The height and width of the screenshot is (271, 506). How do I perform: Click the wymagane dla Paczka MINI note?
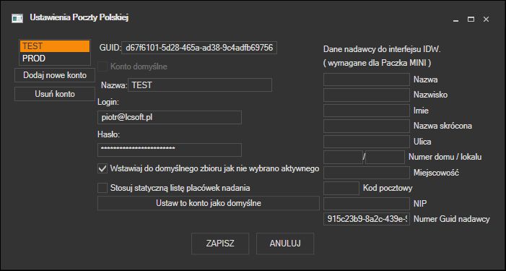[x=377, y=63]
